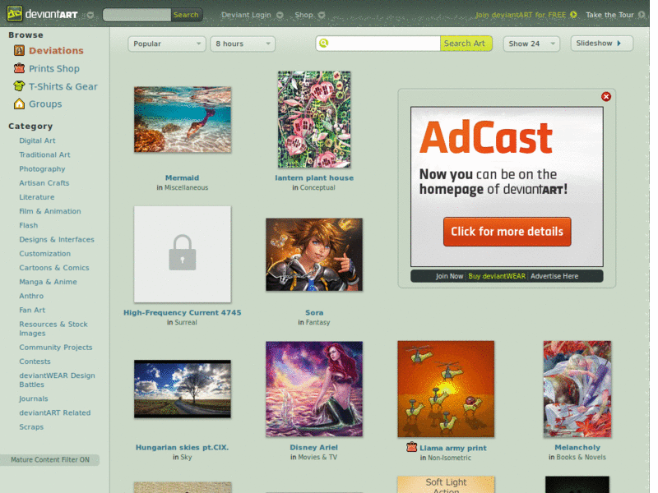Screen dimensions: 658x493
Task: Expand the Deviant Login dropdown
Action: click(x=280, y=15)
